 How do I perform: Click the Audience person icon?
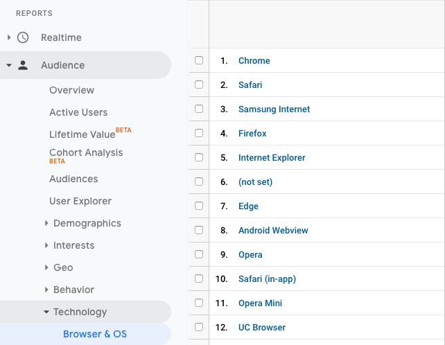[23, 65]
